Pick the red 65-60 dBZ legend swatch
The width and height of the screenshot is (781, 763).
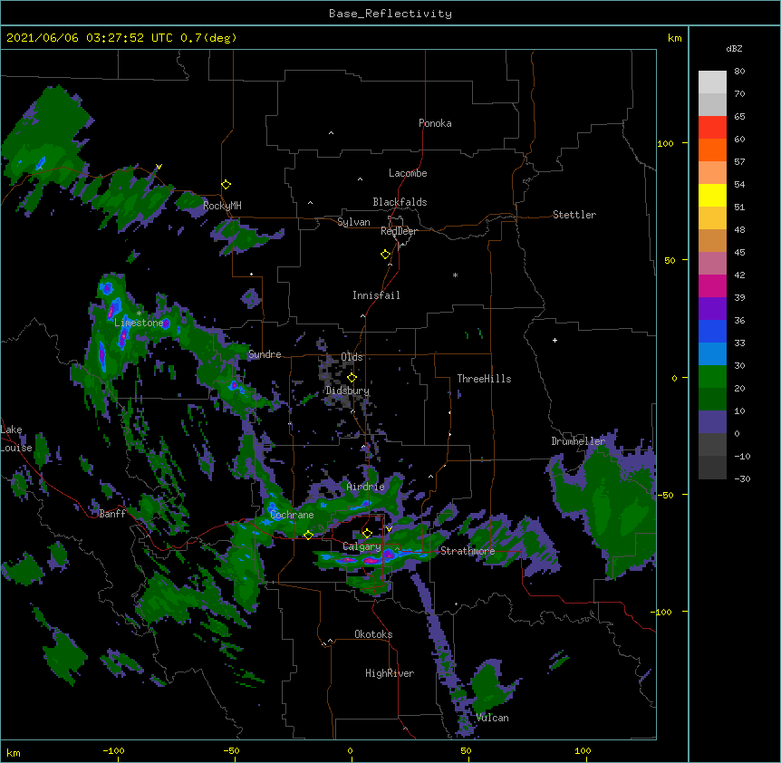(x=712, y=128)
